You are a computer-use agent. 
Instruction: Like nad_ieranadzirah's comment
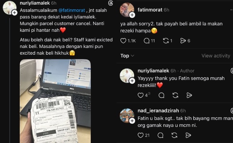[141, 135]
